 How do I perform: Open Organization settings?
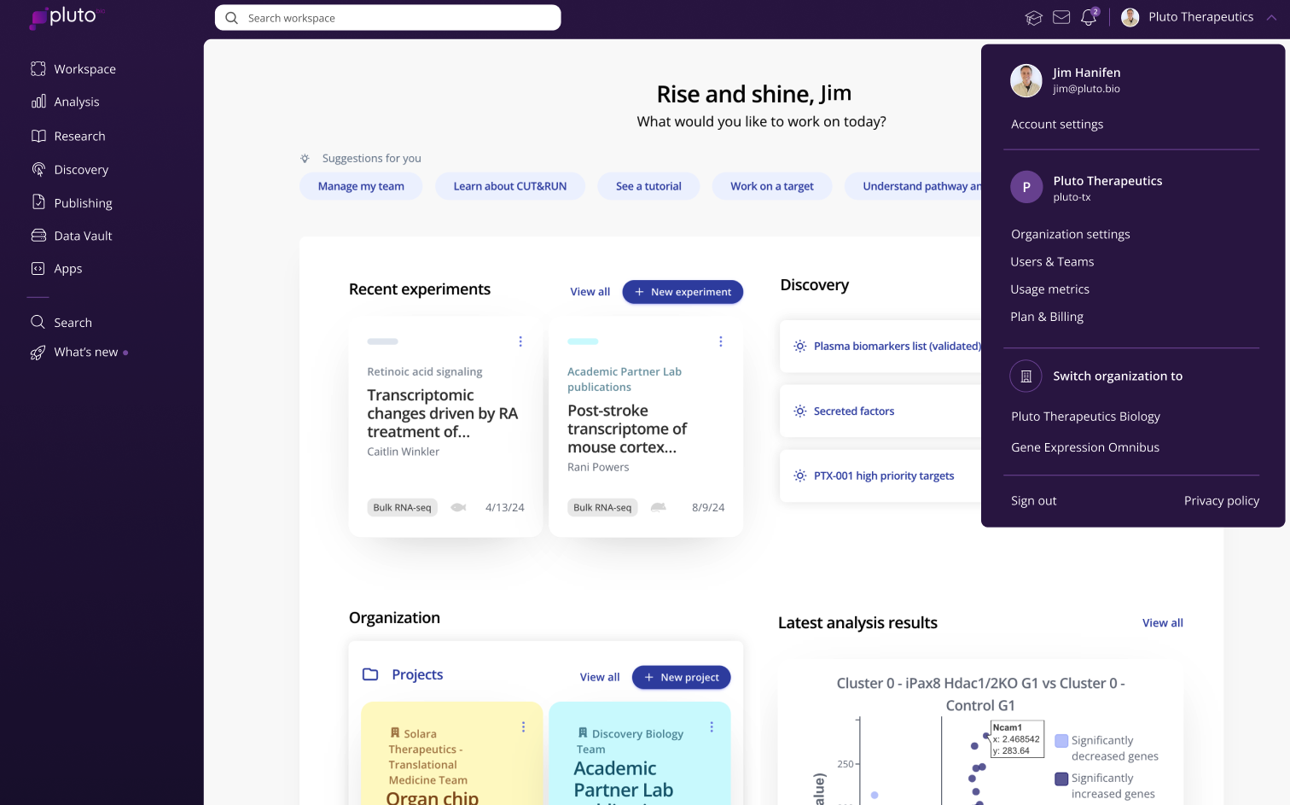pyautogui.click(x=1071, y=234)
